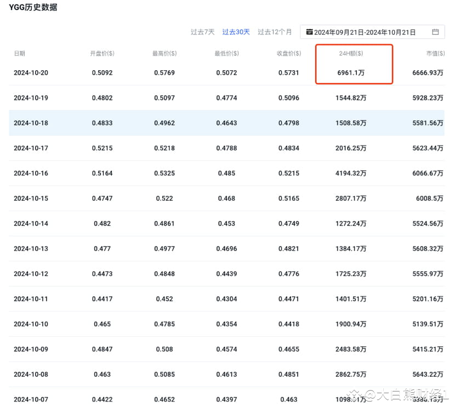Click the 最高价($) column header
The width and height of the screenshot is (454, 407).
(164, 53)
